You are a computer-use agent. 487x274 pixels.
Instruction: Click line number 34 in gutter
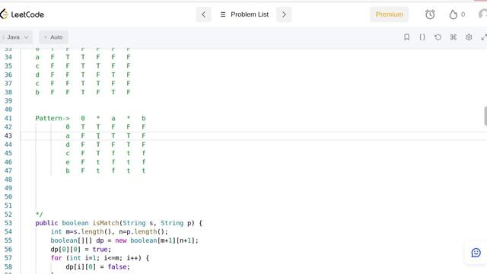coord(8,57)
